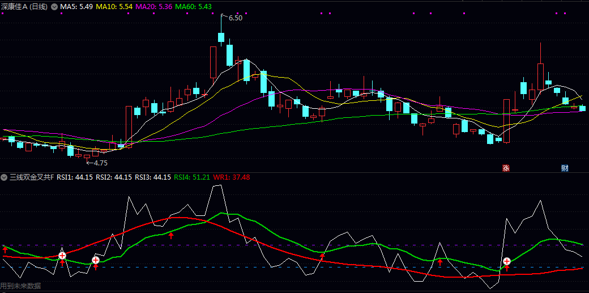Image resolution: width=589 pixels, height=293 pixels.
Task: Click the 6.50 high price marker
Action: (235, 18)
